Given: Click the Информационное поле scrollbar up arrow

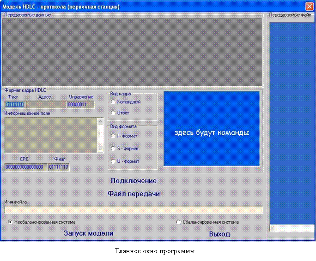Looking at the screenshot, I should click(100, 121).
